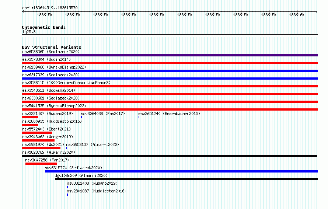Click black bar under dgv108n209

186,179
